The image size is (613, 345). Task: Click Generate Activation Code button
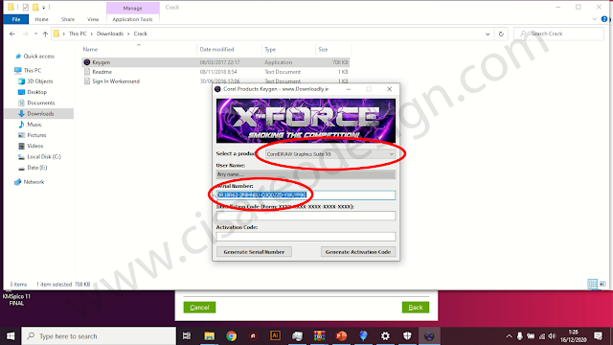click(358, 252)
